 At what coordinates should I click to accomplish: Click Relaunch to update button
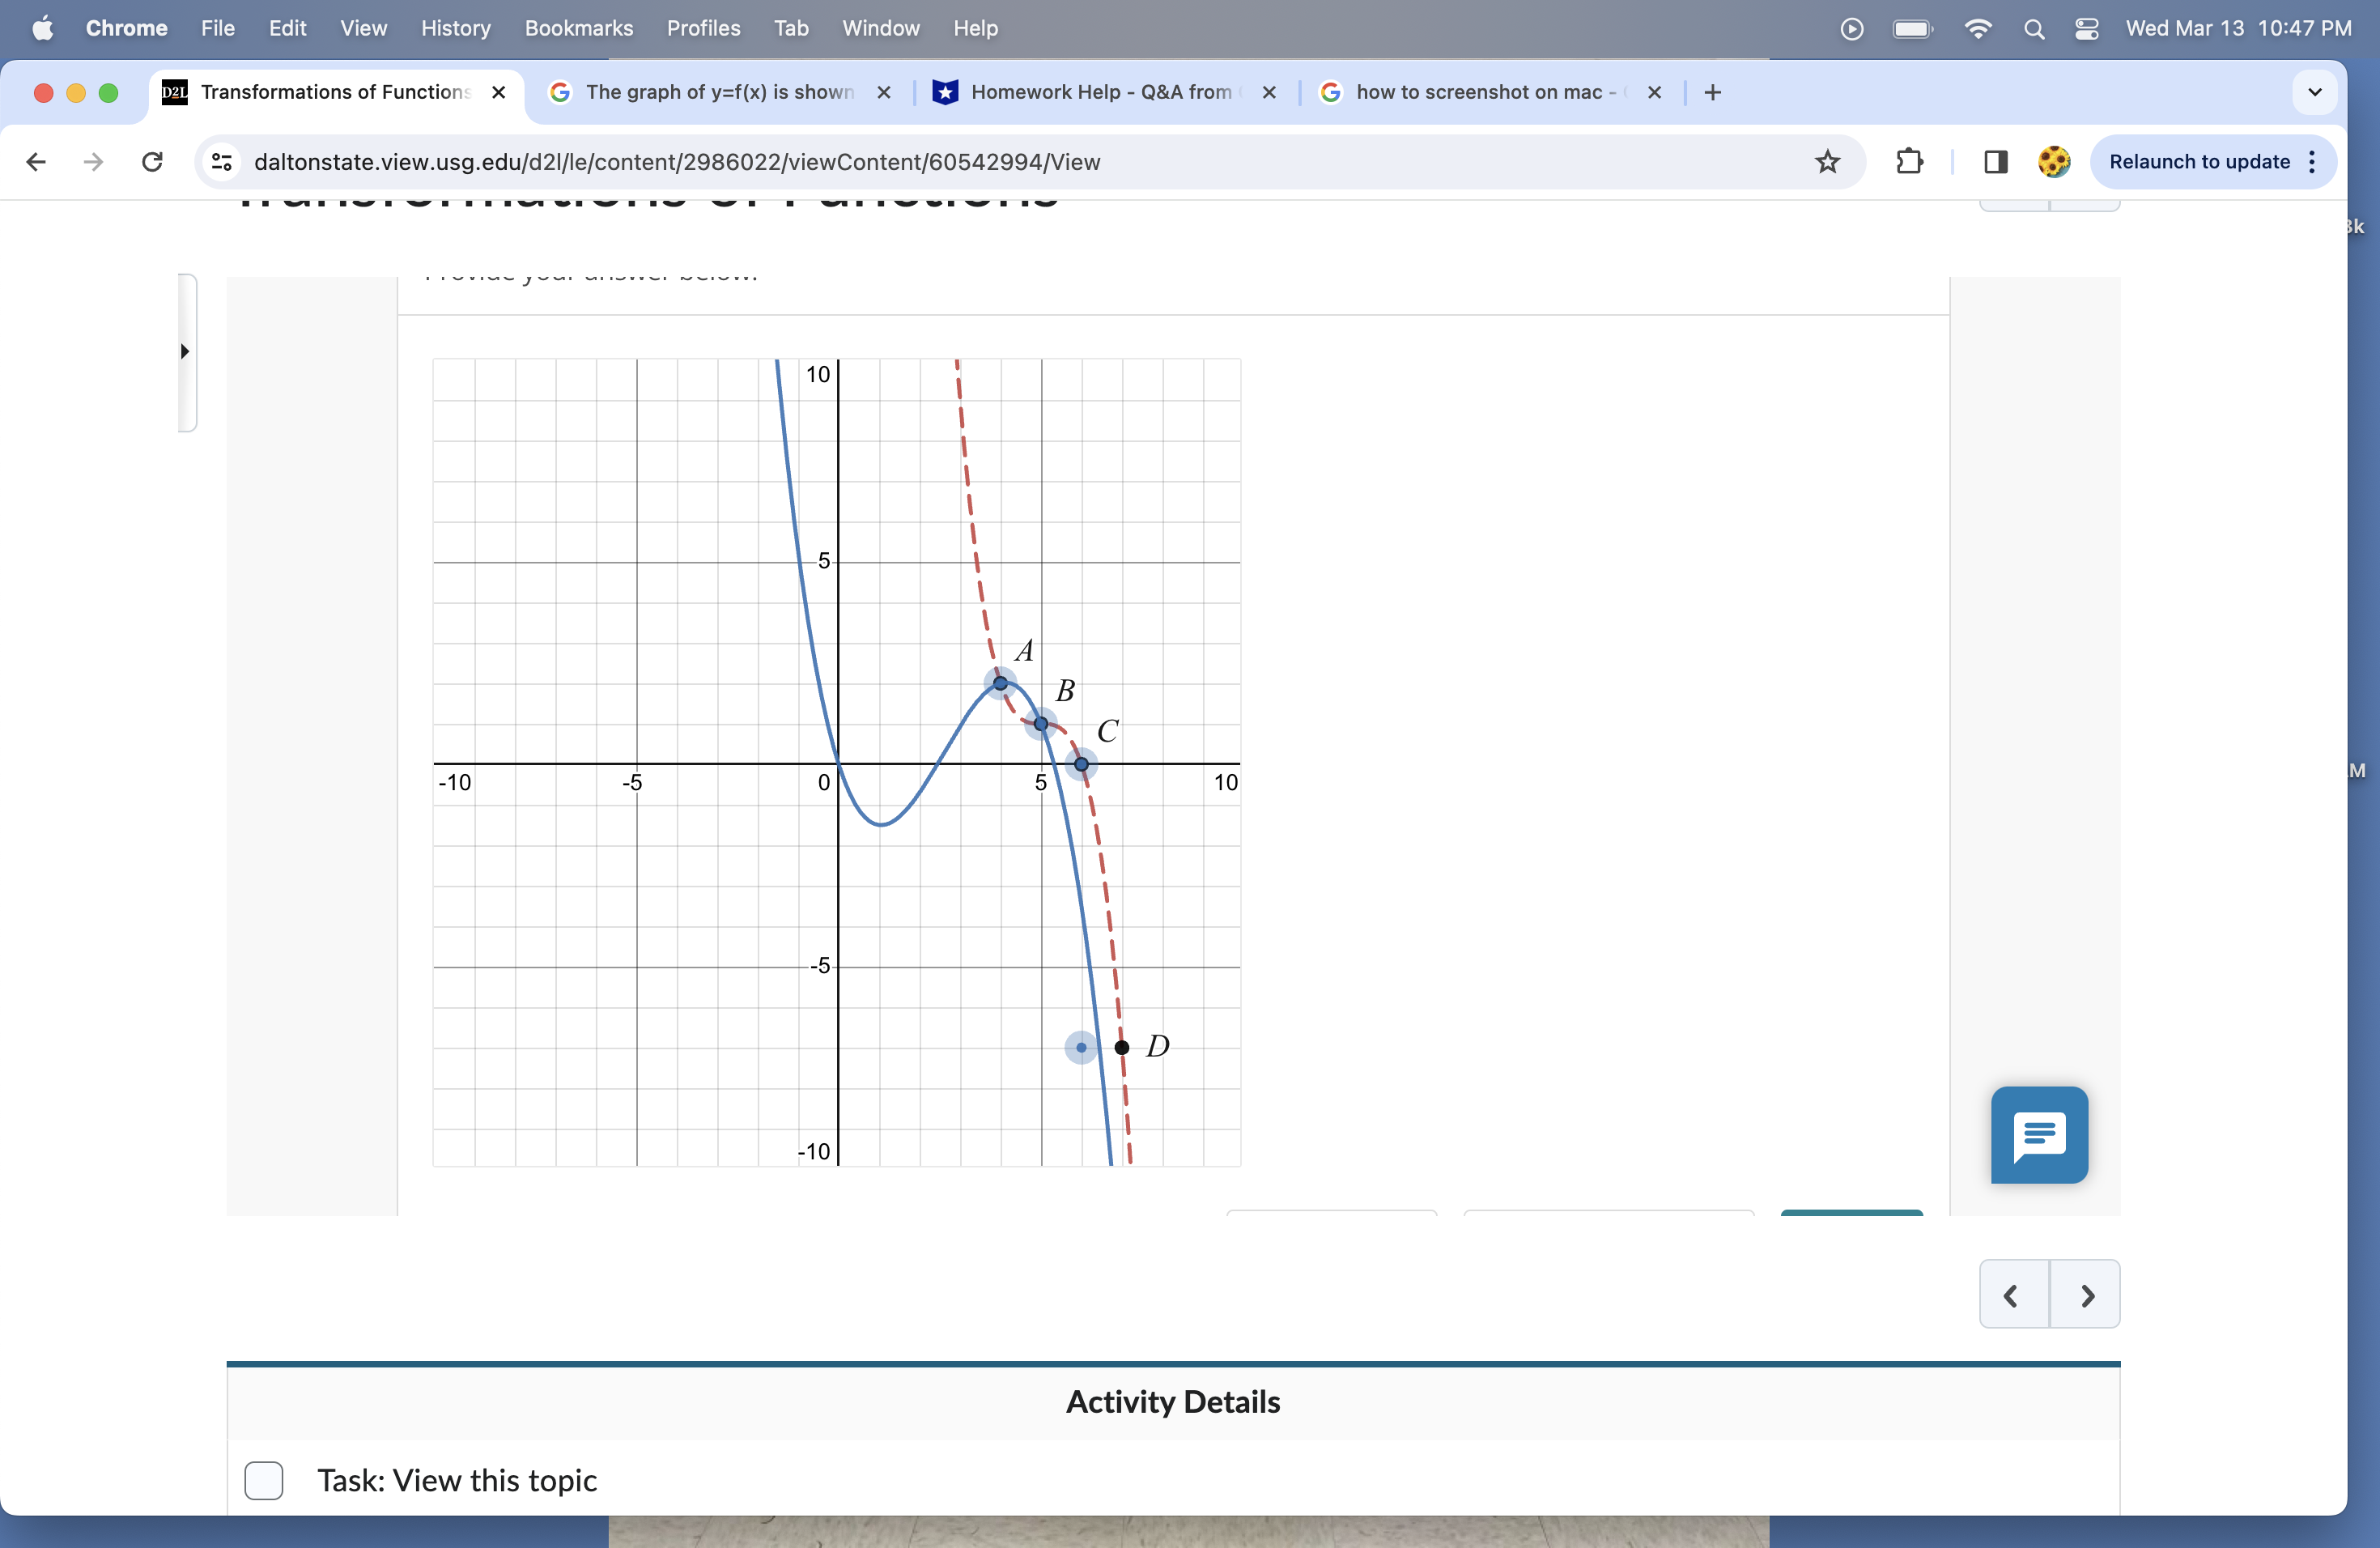coord(2198,162)
